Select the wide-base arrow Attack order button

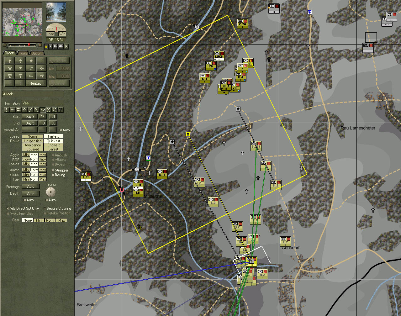coord(31,61)
